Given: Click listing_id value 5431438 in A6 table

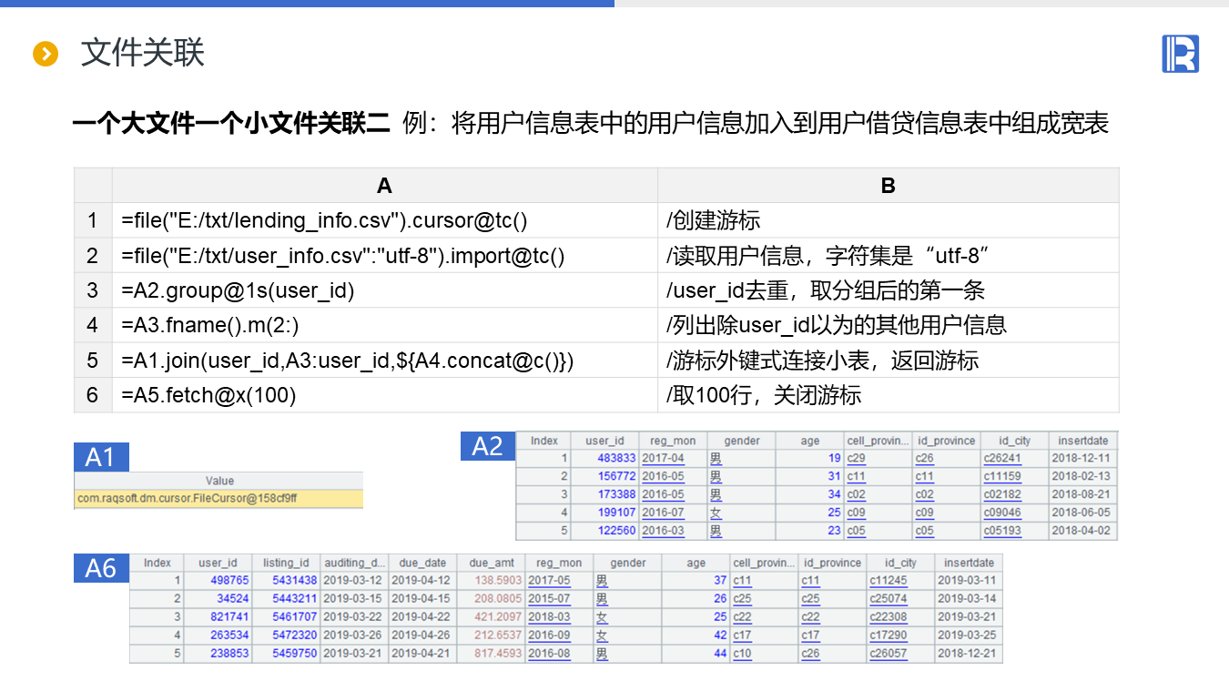Looking at the screenshot, I should (x=294, y=581).
